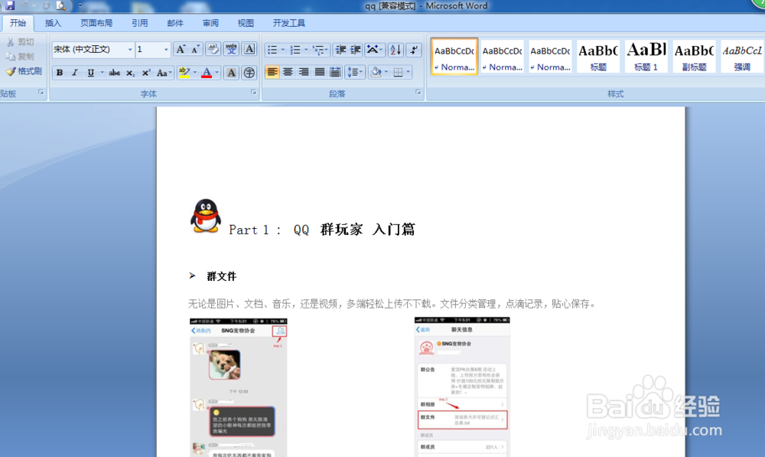Apply the 标题 1 style

point(646,57)
